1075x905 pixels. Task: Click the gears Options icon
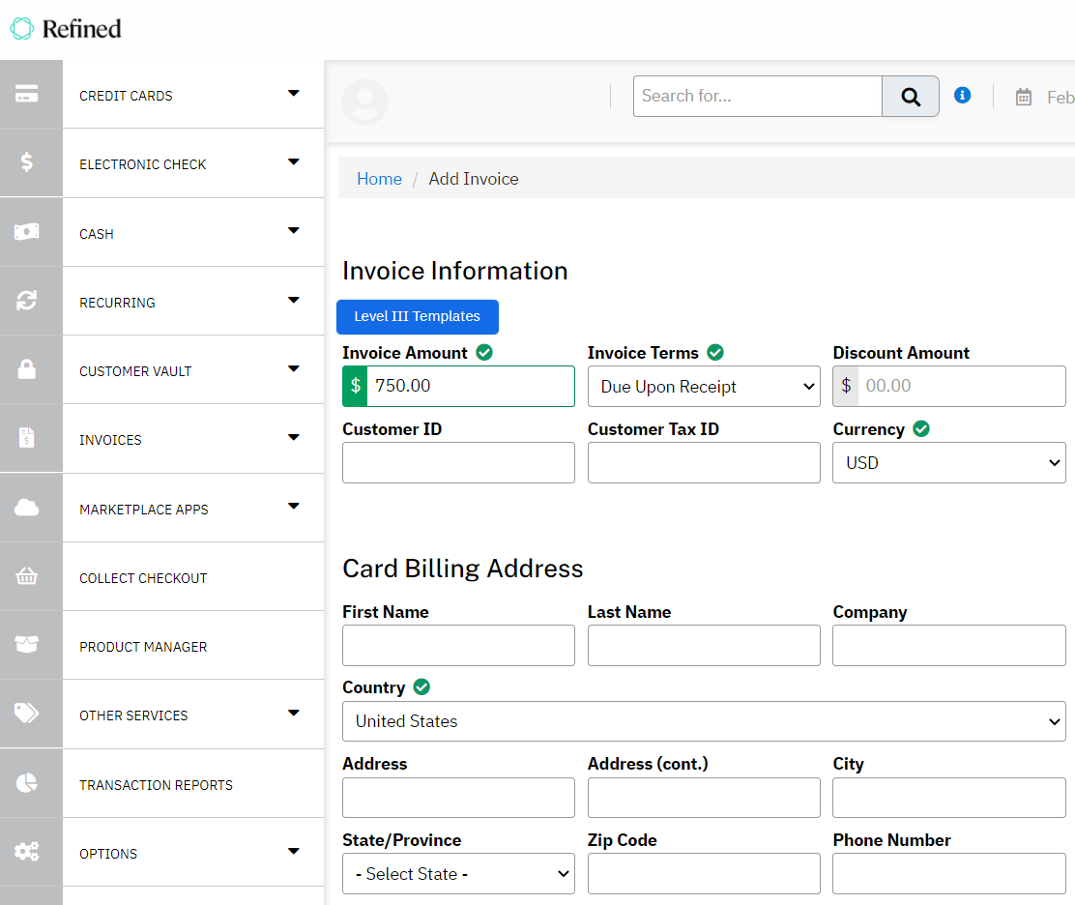pyautogui.click(x=27, y=852)
